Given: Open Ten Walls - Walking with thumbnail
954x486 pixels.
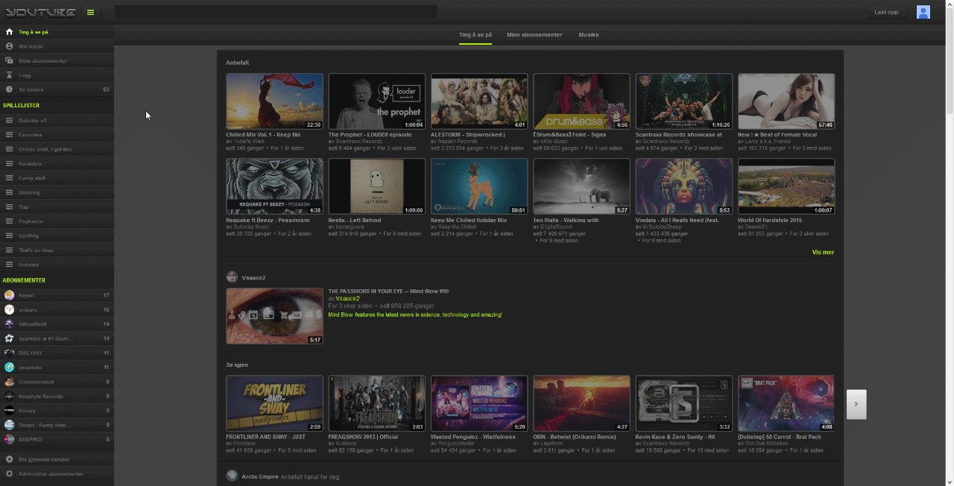Looking at the screenshot, I should point(582,186).
